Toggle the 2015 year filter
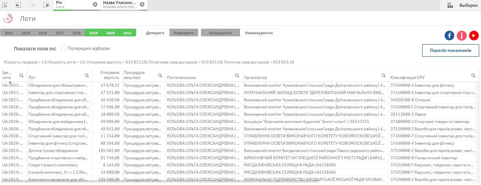This screenshot has height=185, width=481. pos(26,33)
